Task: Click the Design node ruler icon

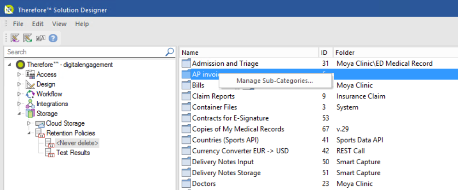Action: 30,84
